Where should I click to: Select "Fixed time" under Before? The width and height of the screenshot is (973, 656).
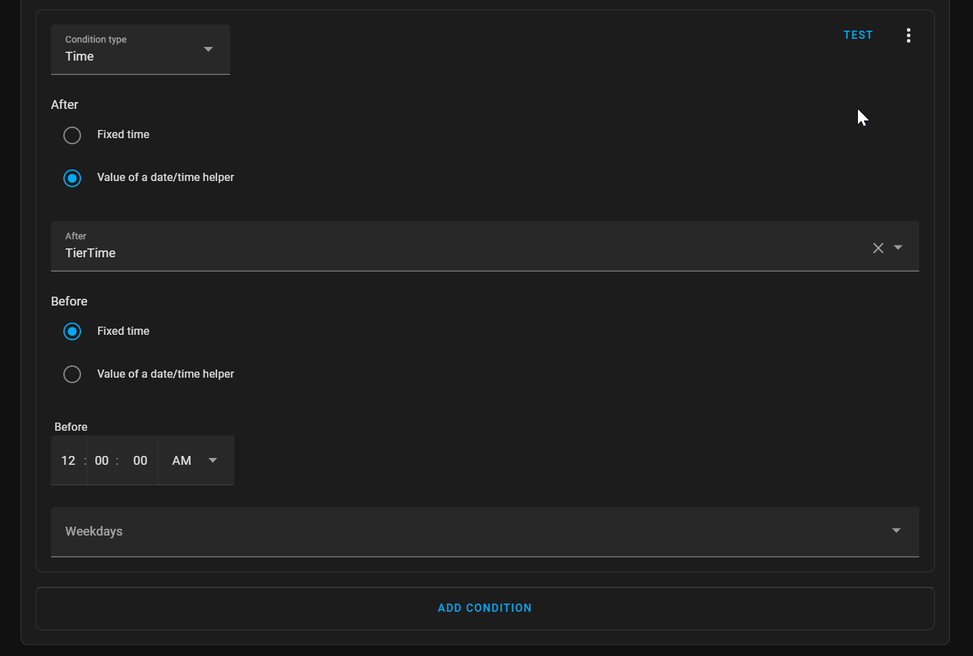pos(72,331)
